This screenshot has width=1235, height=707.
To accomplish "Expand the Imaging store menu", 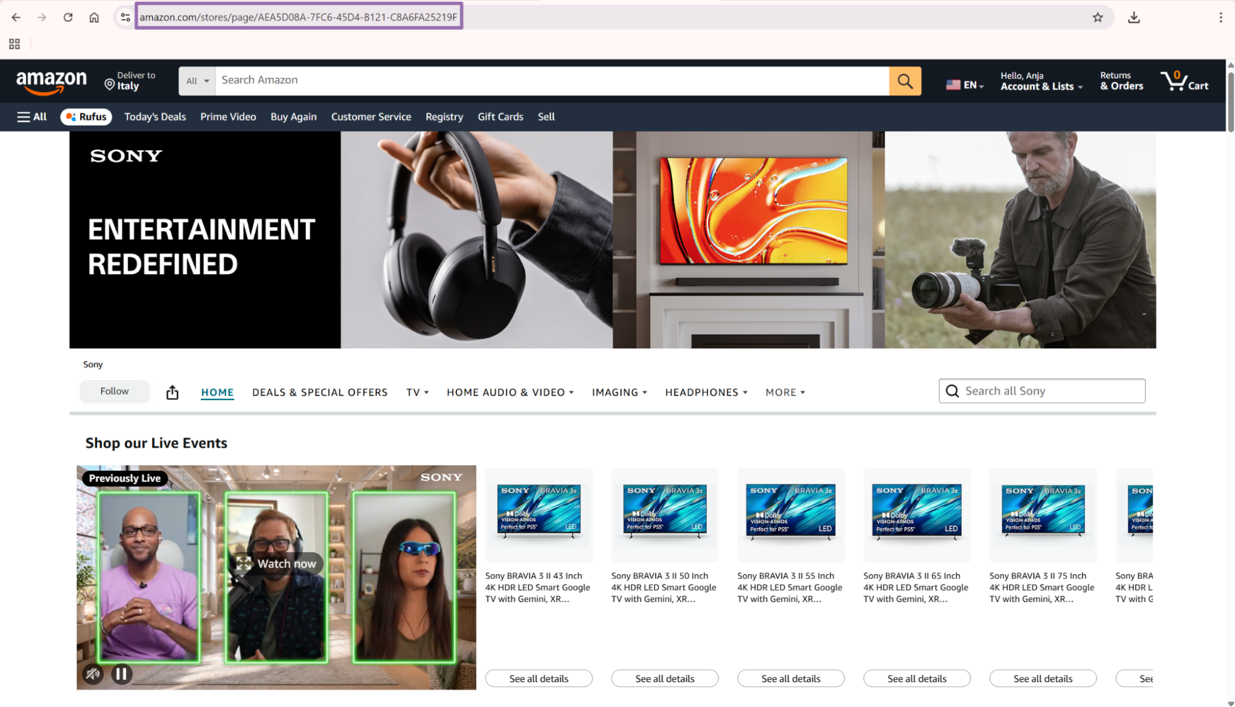I will [619, 392].
